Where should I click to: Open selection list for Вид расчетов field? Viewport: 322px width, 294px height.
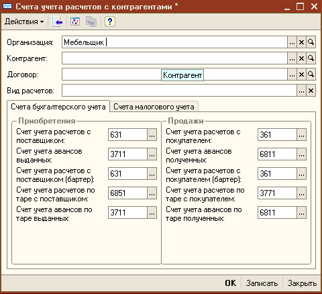pos(301,91)
